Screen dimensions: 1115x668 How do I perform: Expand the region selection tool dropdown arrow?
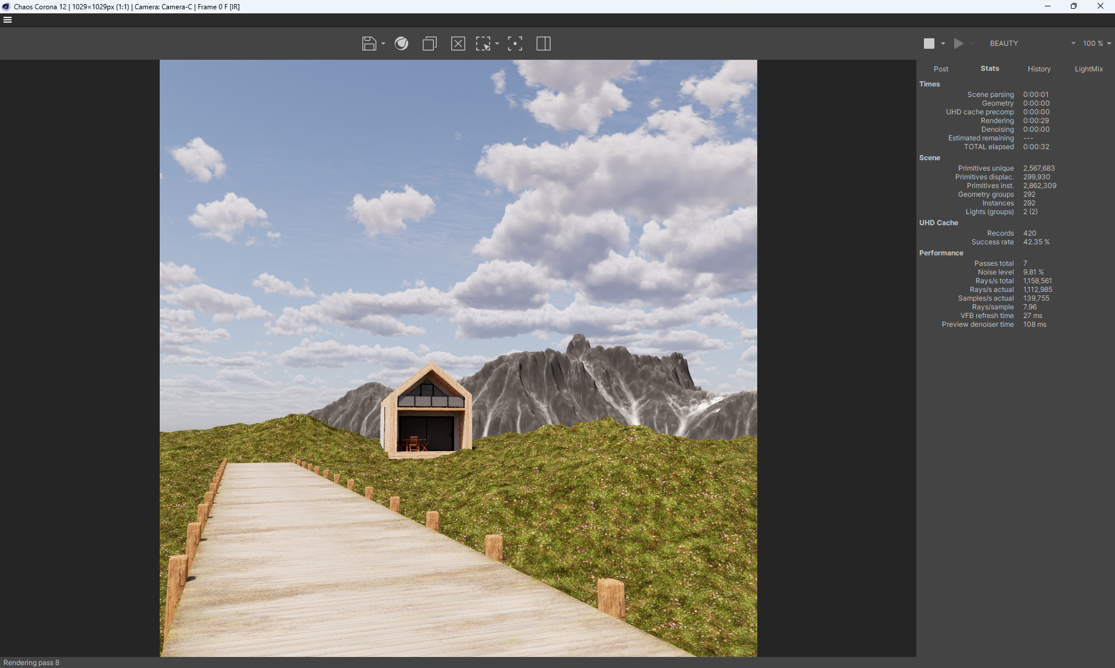tap(497, 44)
